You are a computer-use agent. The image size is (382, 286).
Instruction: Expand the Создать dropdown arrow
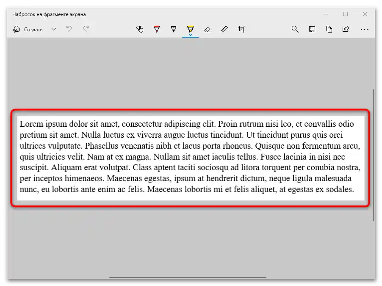(x=54, y=30)
